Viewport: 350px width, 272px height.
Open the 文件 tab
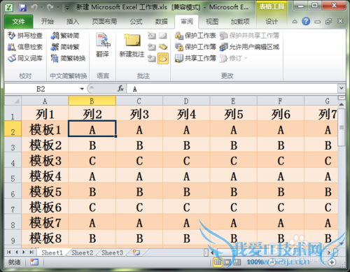(x=18, y=22)
